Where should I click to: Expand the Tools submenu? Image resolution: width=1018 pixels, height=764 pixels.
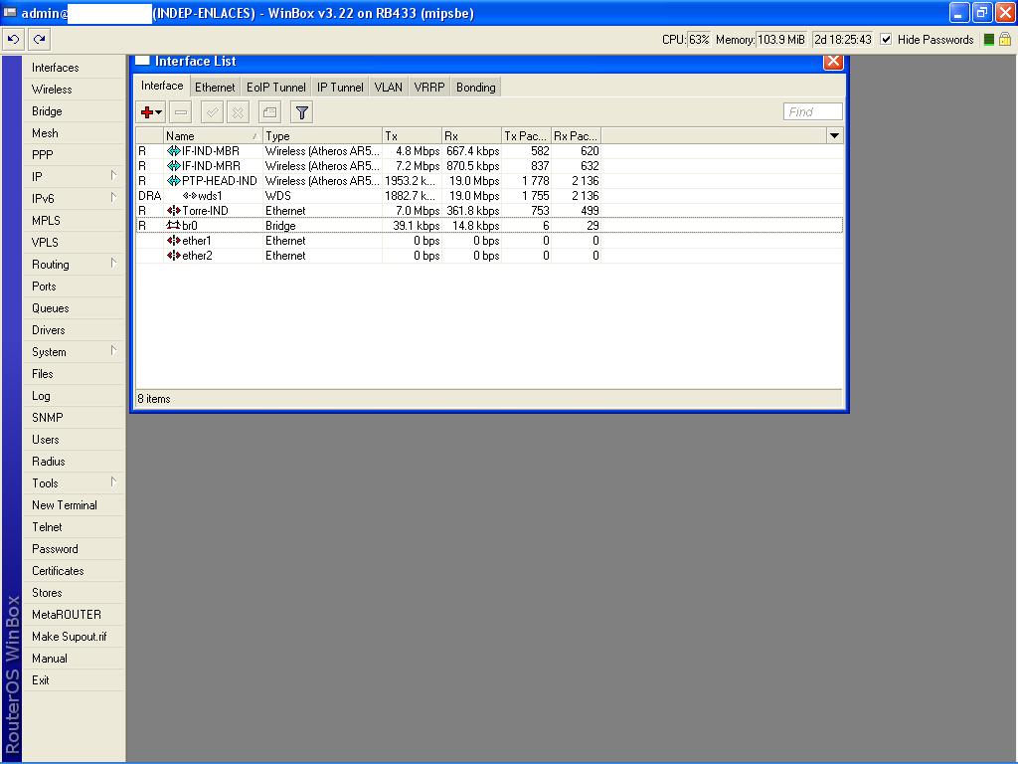113,482
